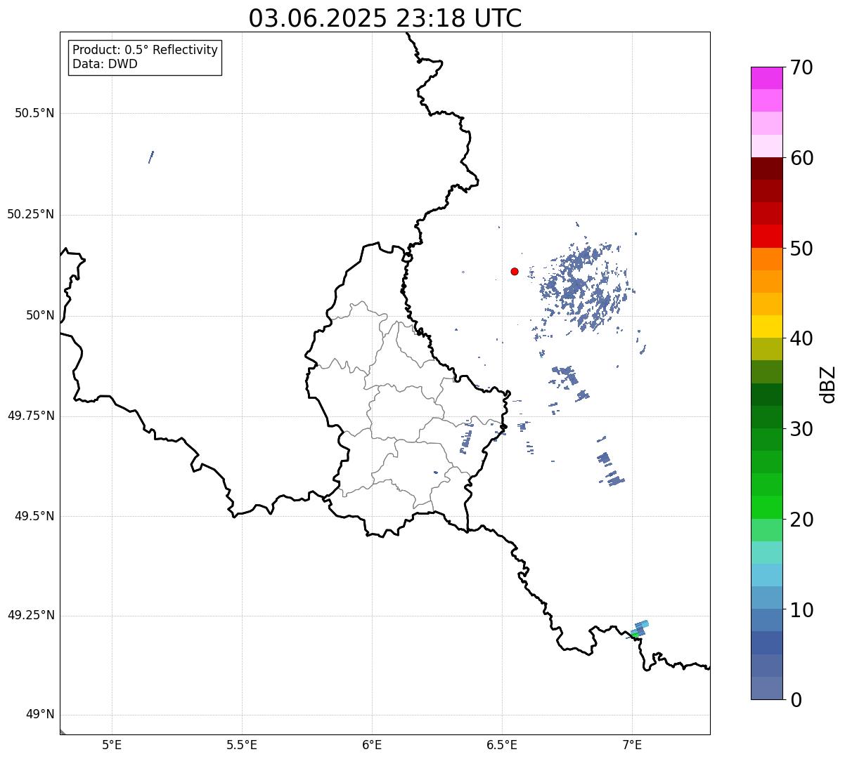The image size is (845, 759).
Task: Click the 50°N latitude label
Action: click(40, 315)
